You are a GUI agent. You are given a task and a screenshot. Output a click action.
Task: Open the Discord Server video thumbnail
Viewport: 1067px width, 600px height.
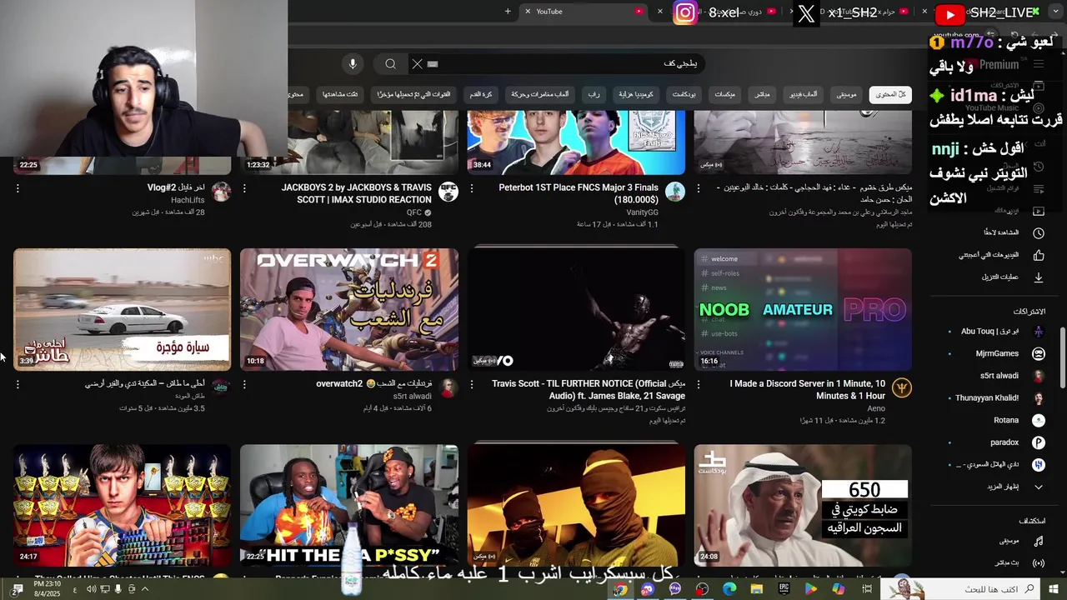pyautogui.click(x=803, y=309)
